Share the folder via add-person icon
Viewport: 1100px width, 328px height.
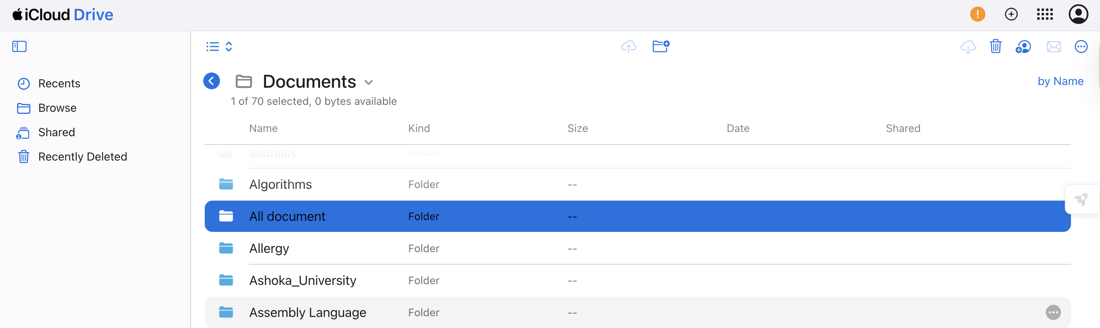click(x=1023, y=46)
